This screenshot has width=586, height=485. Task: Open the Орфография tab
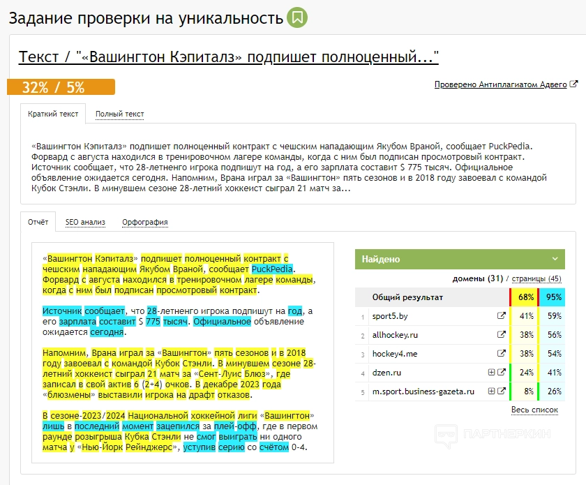145,222
